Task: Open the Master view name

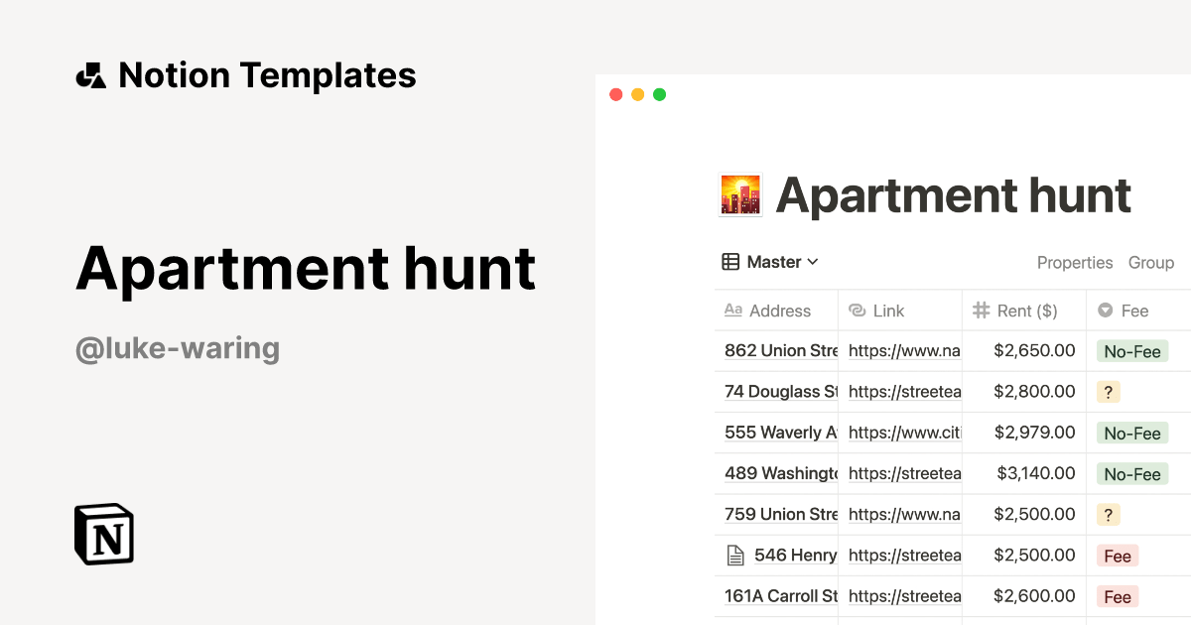Action: [774, 262]
